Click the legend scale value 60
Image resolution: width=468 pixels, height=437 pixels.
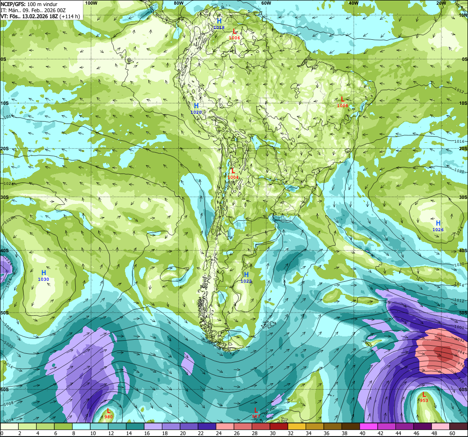pos(453,433)
